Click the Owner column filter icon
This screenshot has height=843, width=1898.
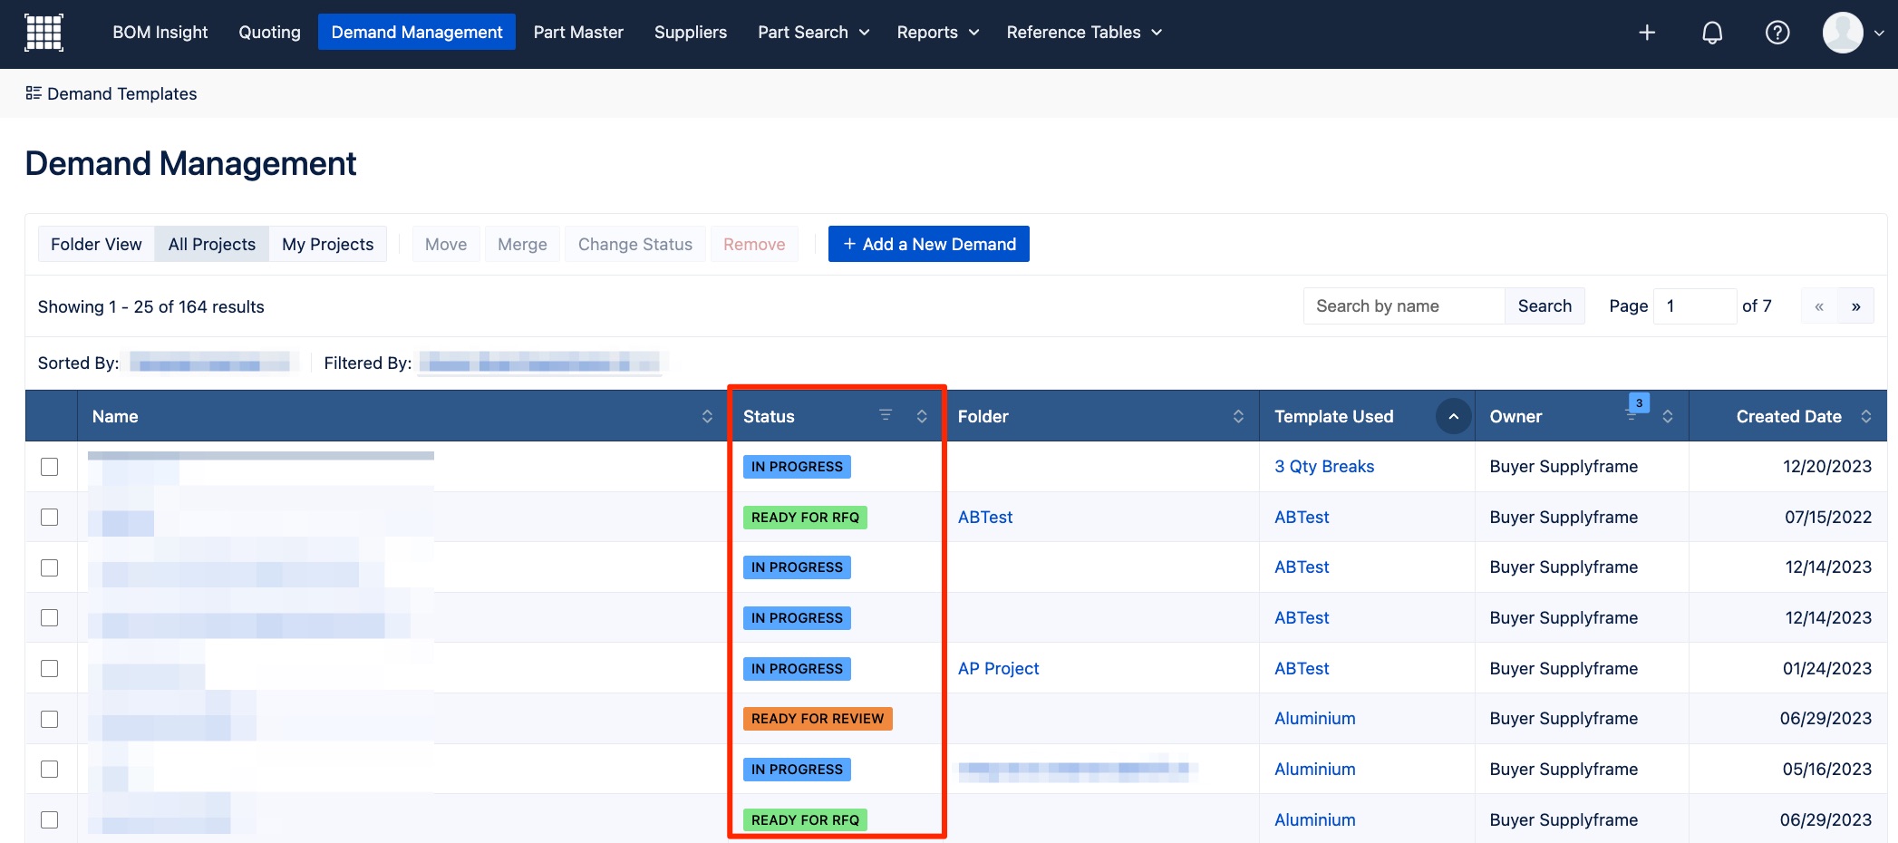click(1633, 413)
